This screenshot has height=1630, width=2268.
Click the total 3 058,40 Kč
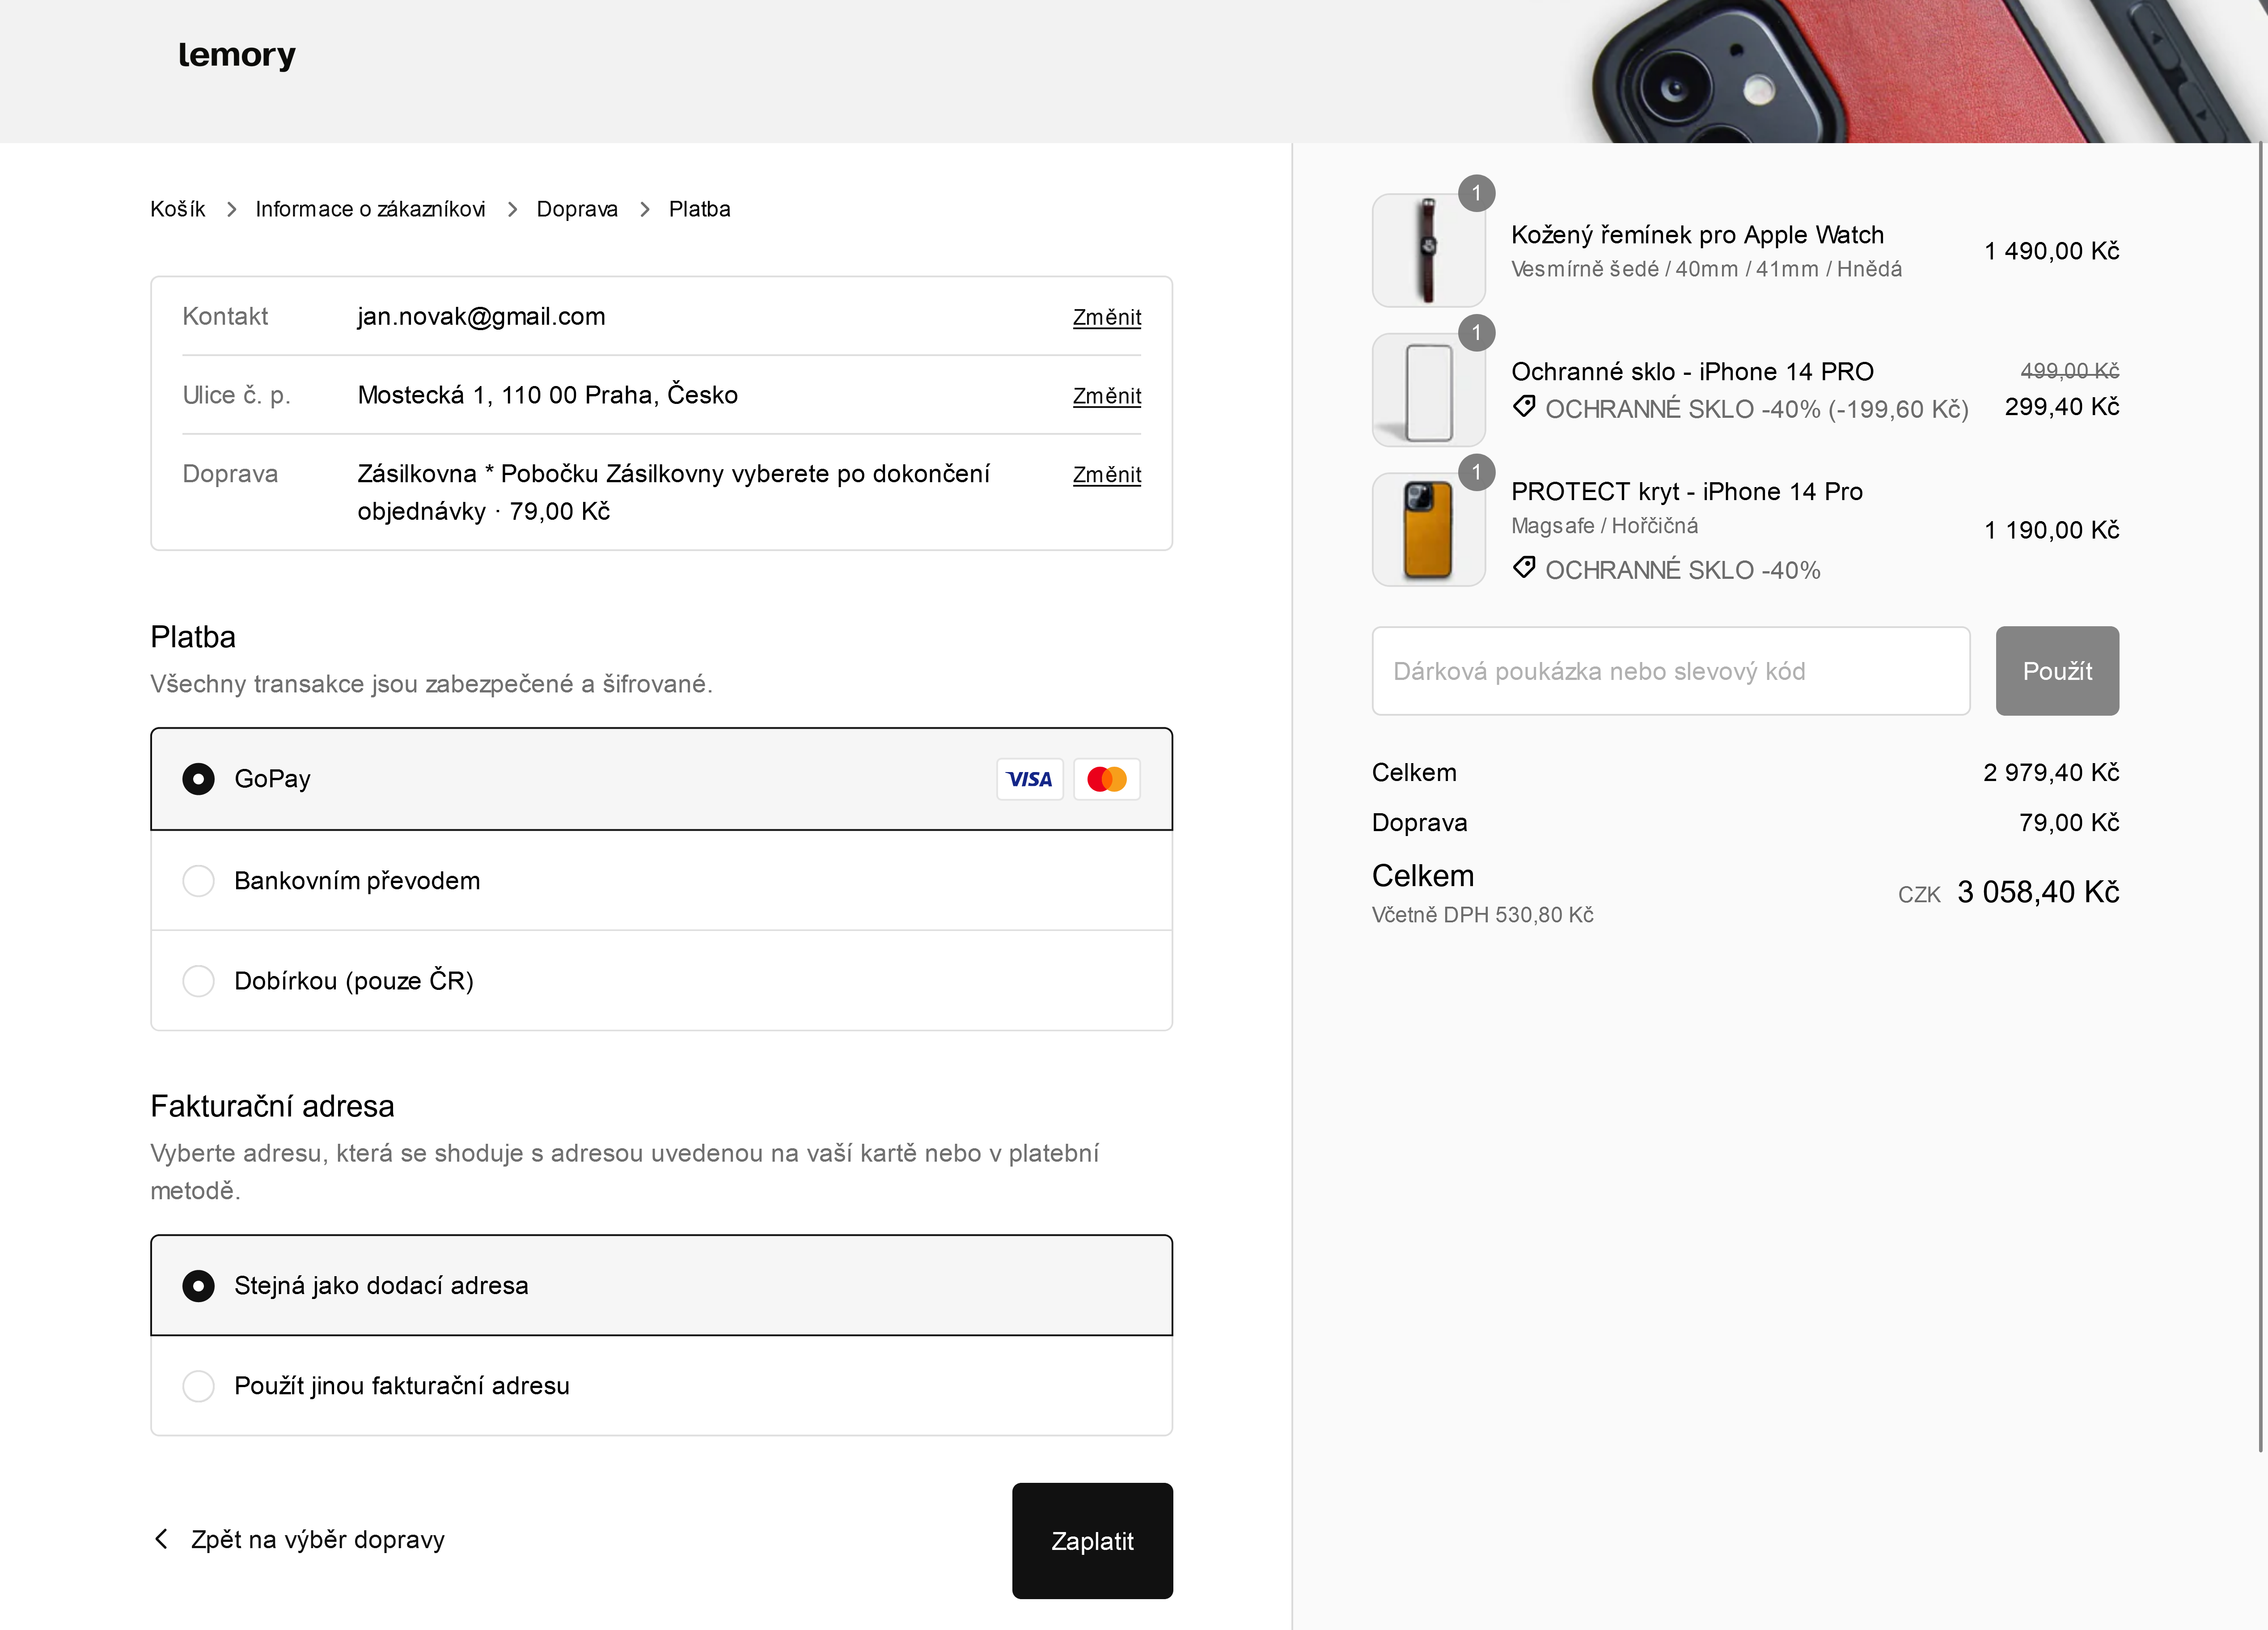click(x=2038, y=891)
